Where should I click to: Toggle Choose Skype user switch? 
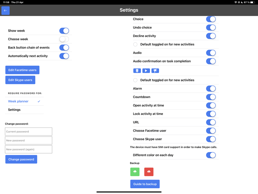(211, 139)
